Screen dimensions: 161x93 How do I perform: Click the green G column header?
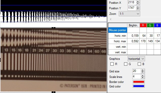point(150,25)
